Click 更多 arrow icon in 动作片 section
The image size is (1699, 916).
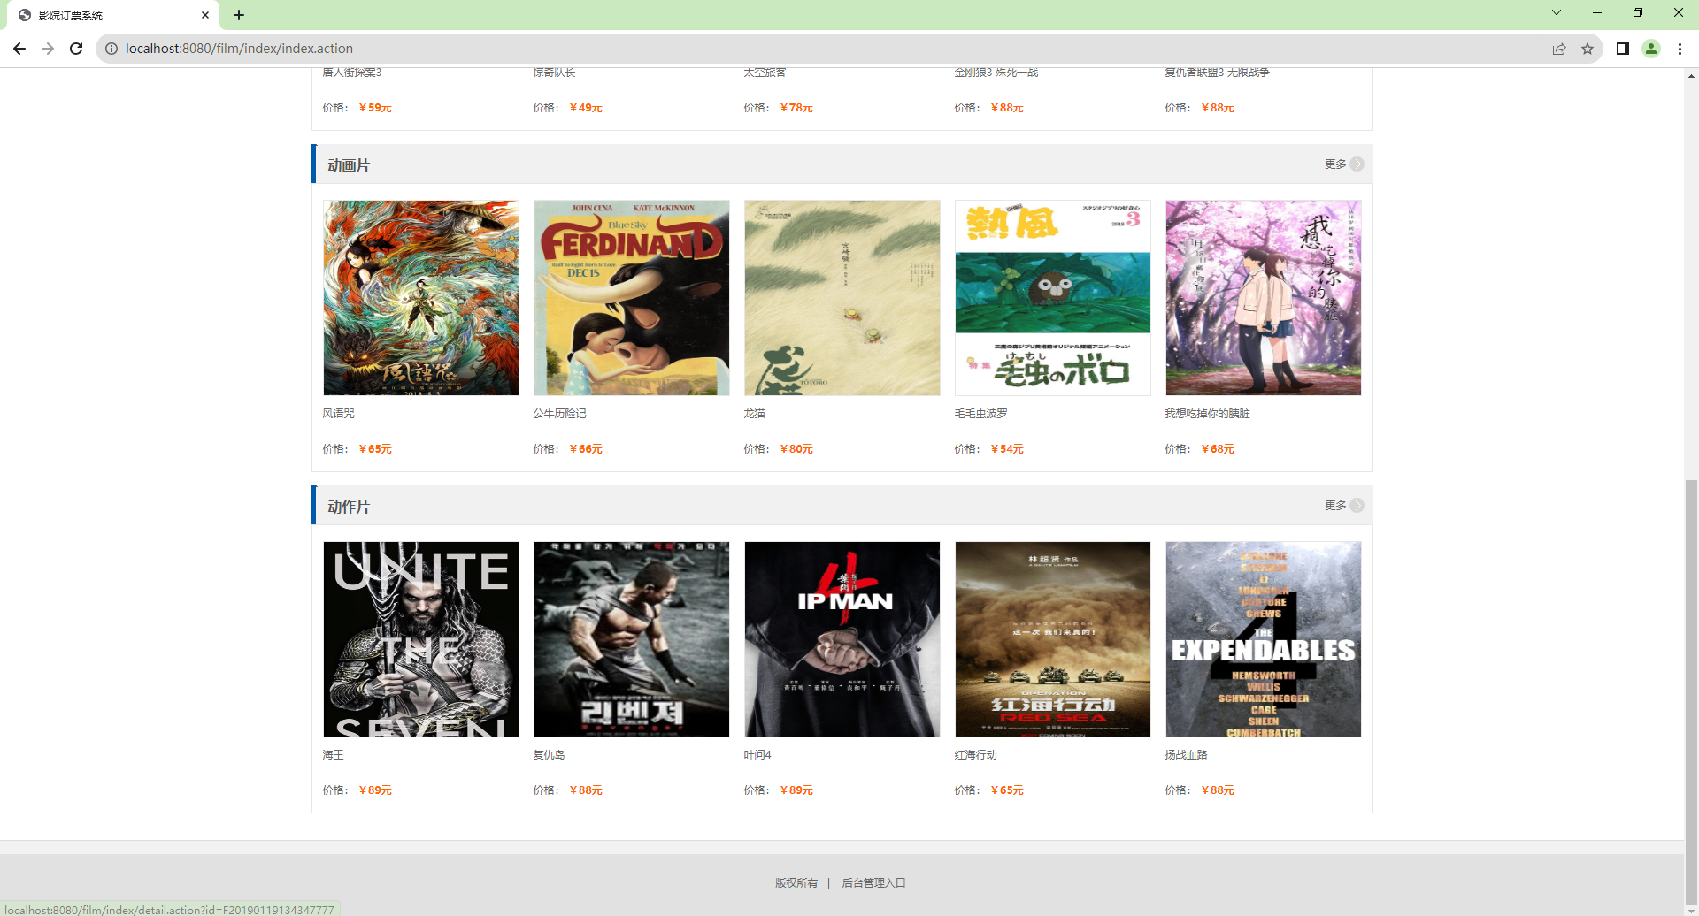pyautogui.click(x=1357, y=506)
